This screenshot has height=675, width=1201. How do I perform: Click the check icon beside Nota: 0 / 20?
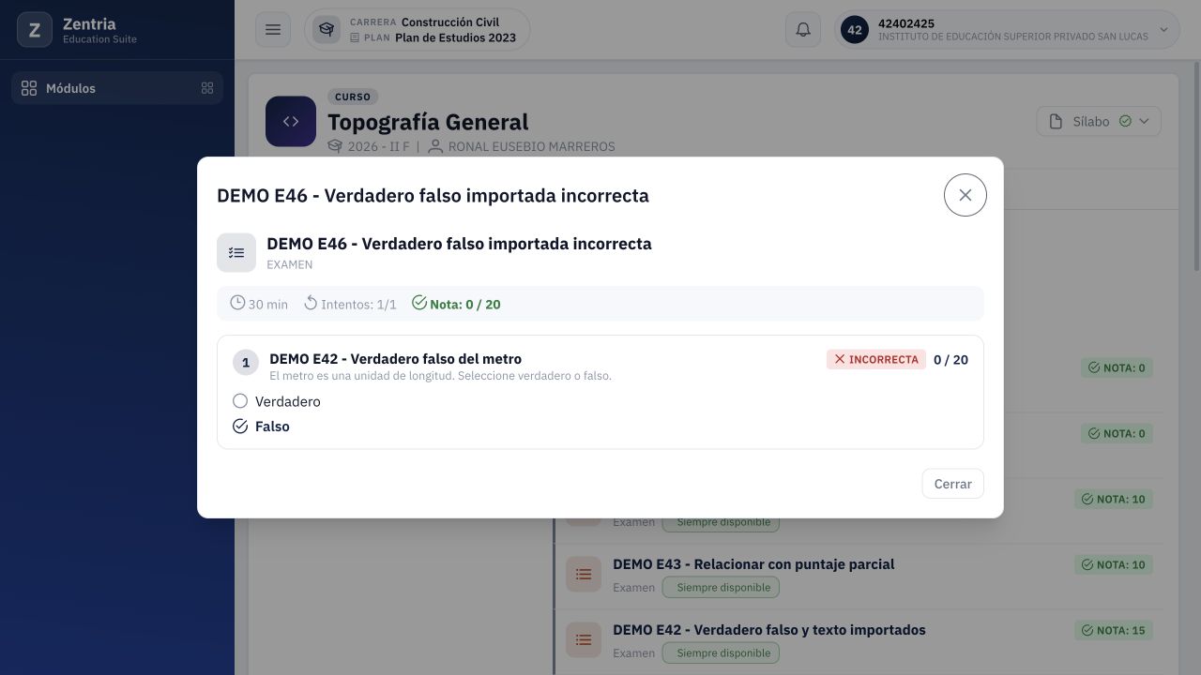click(x=419, y=303)
